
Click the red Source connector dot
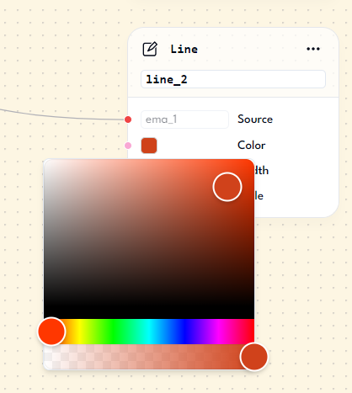pyautogui.click(x=128, y=119)
